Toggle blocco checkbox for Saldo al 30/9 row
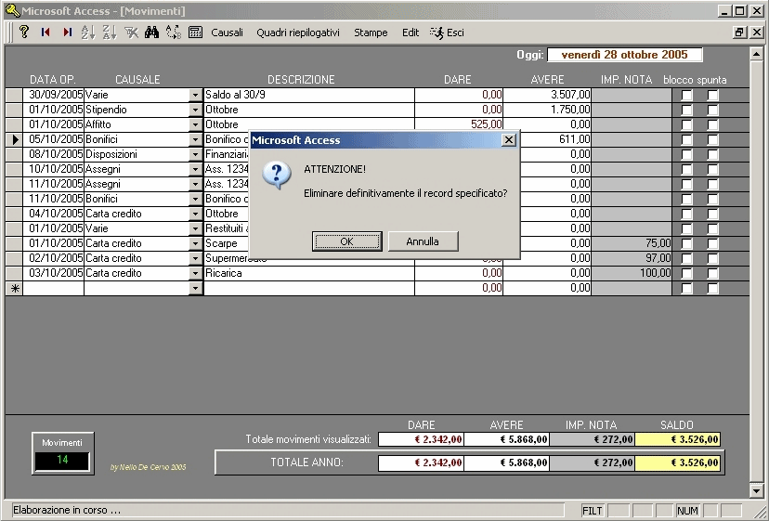 [686, 95]
